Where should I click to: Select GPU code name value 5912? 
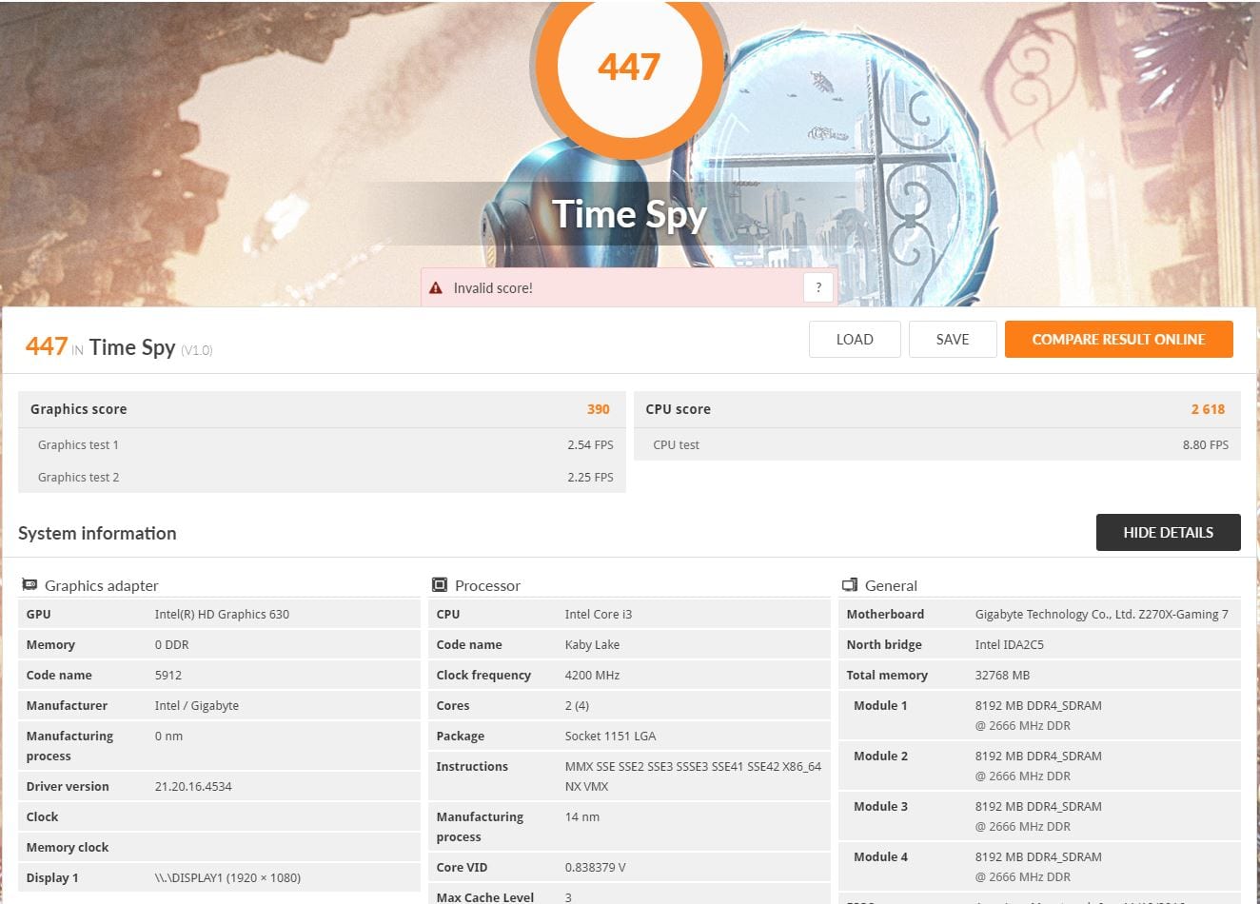[167, 675]
